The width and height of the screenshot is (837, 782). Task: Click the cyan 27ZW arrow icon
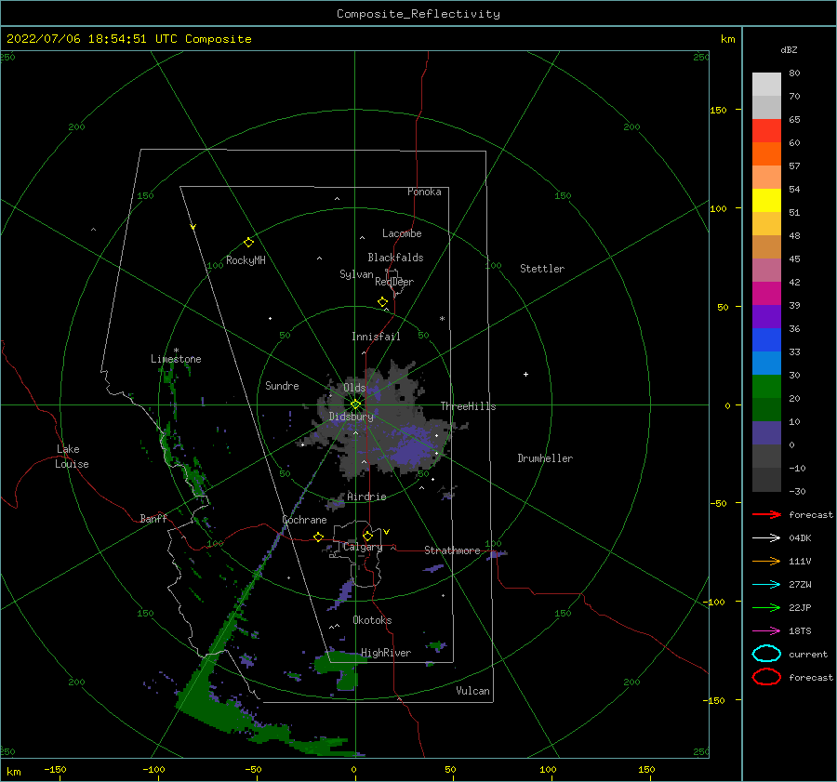click(x=766, y=585)
